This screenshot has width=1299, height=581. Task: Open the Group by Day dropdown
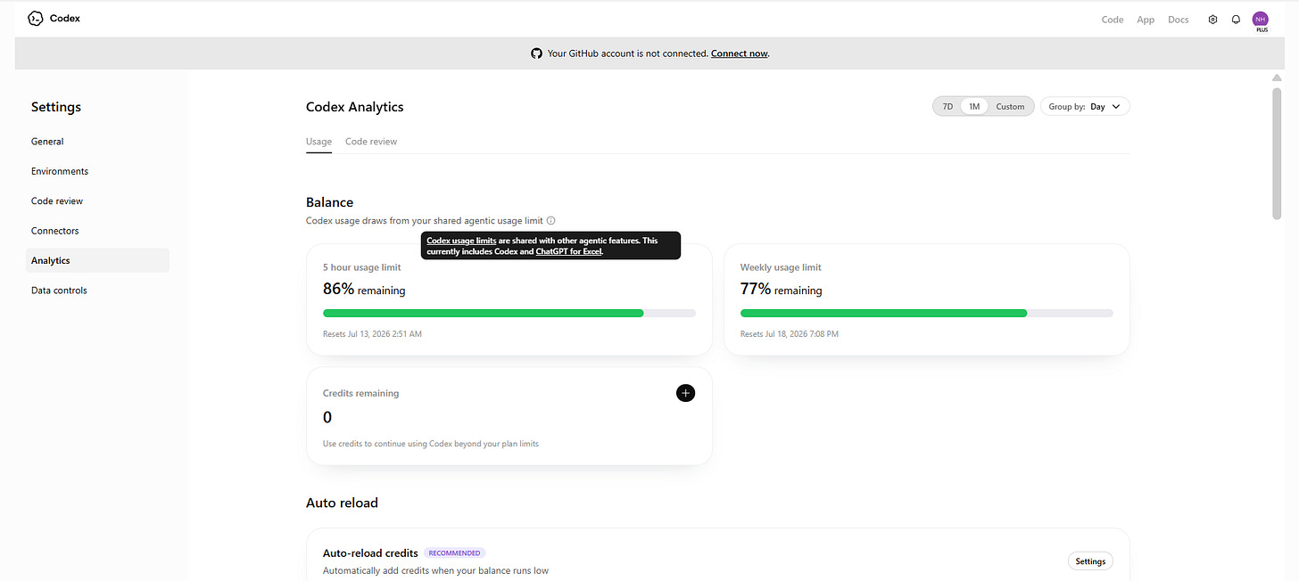(x=1085, y=107)
